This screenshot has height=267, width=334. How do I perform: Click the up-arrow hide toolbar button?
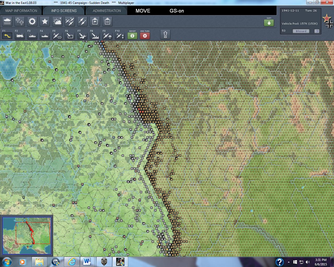(165, 34)
